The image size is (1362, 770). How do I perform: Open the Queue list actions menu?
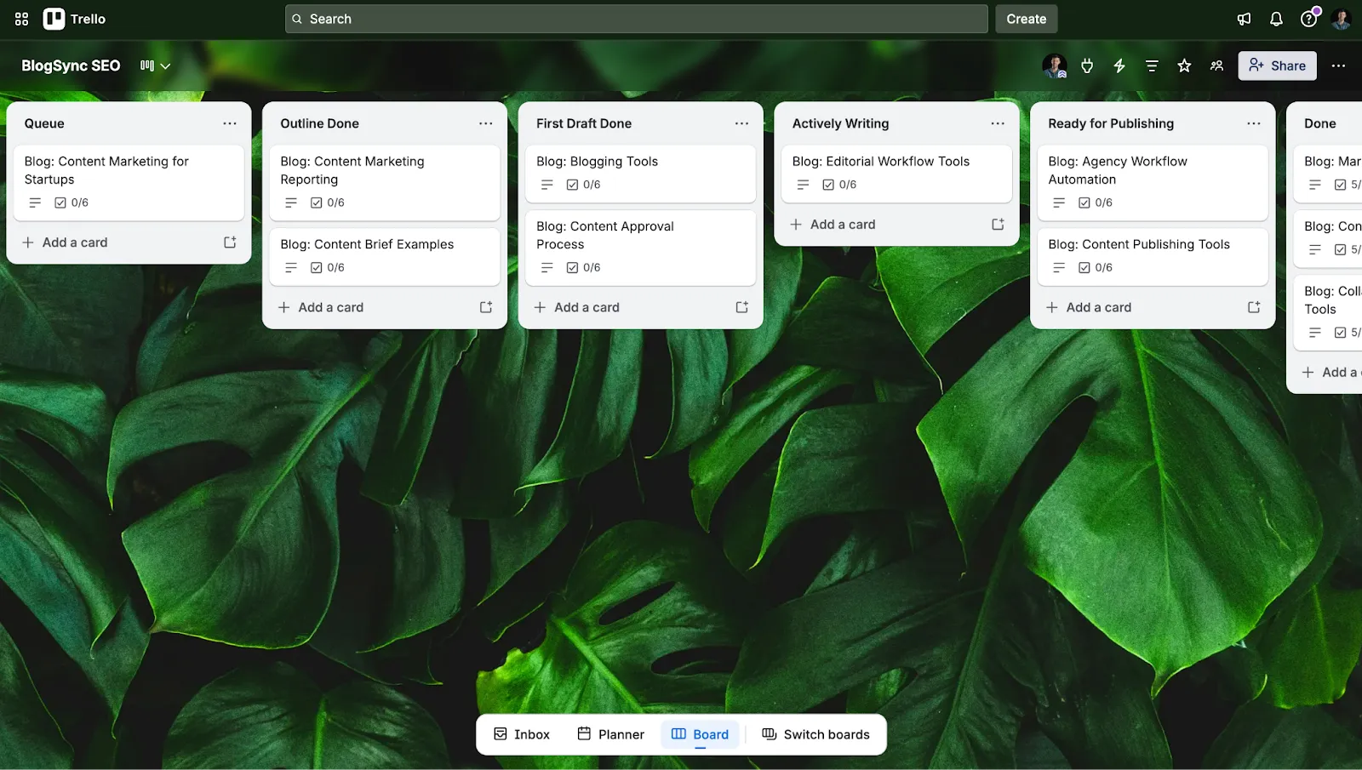pyautogui.click(x=230, y=123)
